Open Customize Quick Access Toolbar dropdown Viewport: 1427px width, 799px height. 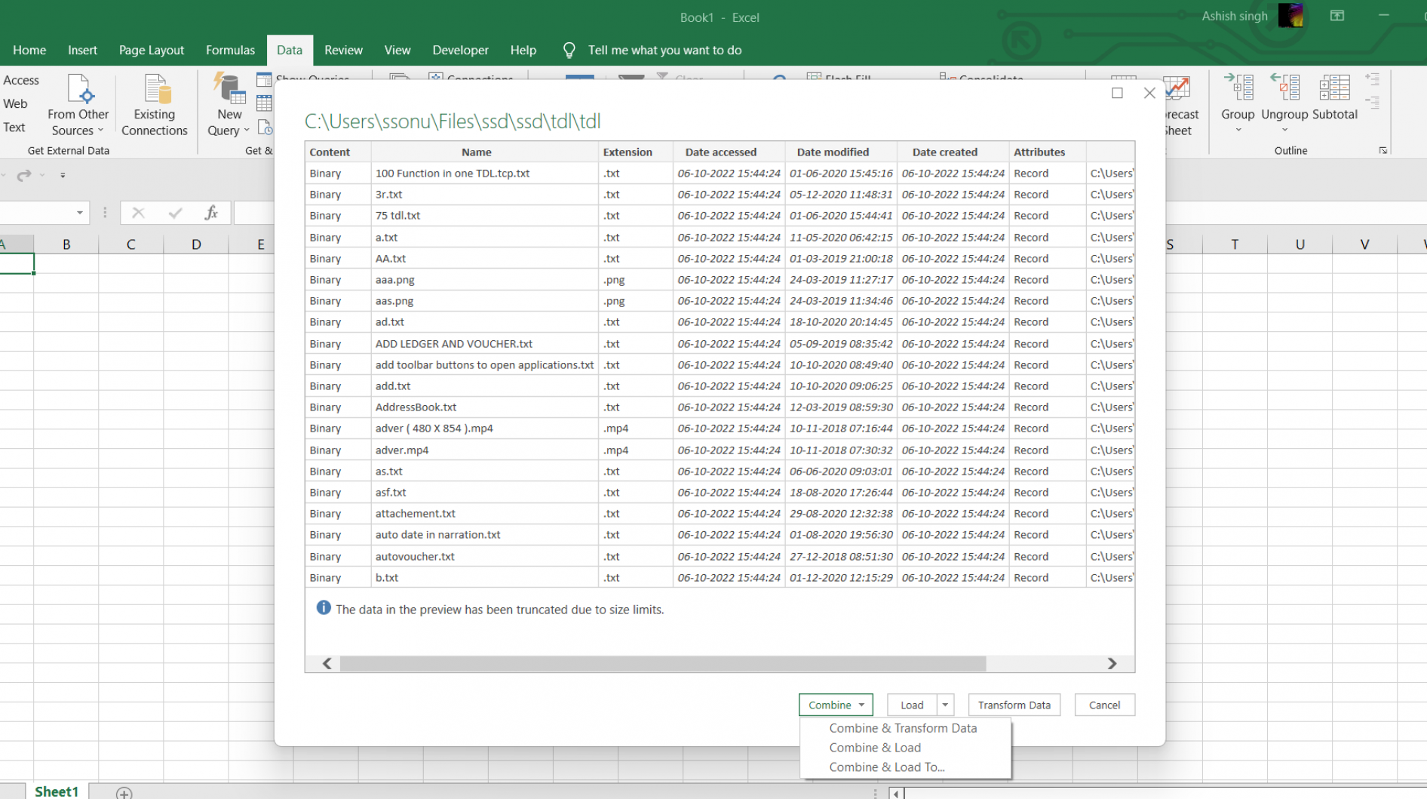(63, 175)
